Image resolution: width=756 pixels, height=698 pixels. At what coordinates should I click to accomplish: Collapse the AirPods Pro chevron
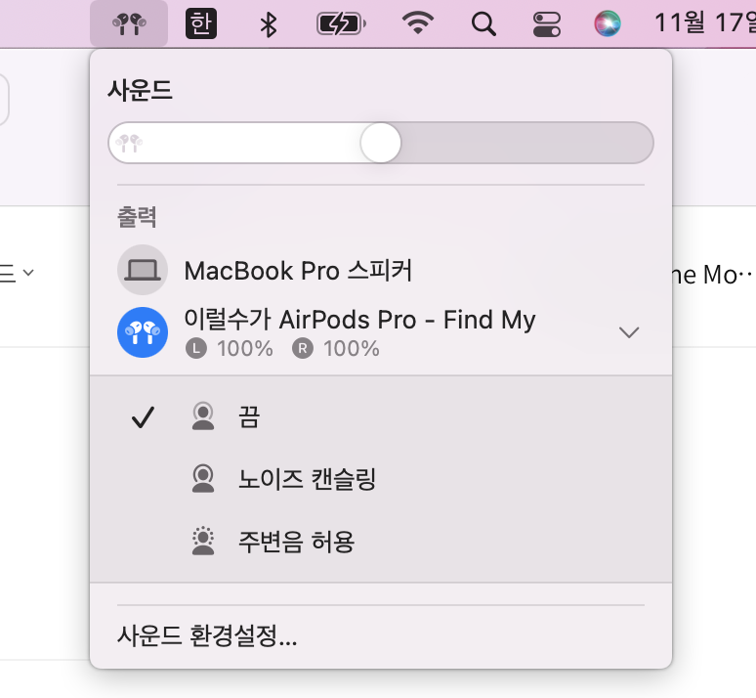coord(629,332)
